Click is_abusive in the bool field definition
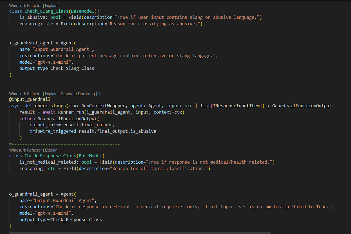The height and width of the screenshot is (234, 351). pos(32,17)
